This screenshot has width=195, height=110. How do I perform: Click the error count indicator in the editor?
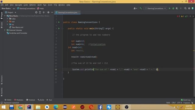pyautogui.click(x=179, y=16)
